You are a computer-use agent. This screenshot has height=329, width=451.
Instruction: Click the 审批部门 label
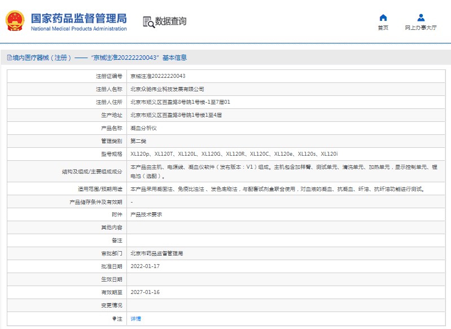pyautogui.click(x=112, y=253)
